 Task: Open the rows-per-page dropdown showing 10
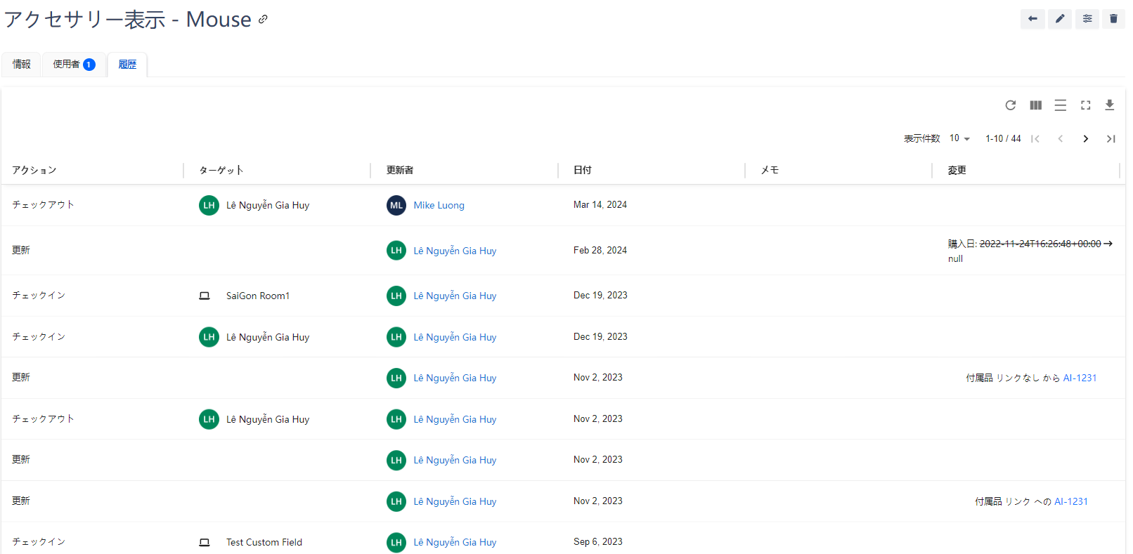click(959, 138)
